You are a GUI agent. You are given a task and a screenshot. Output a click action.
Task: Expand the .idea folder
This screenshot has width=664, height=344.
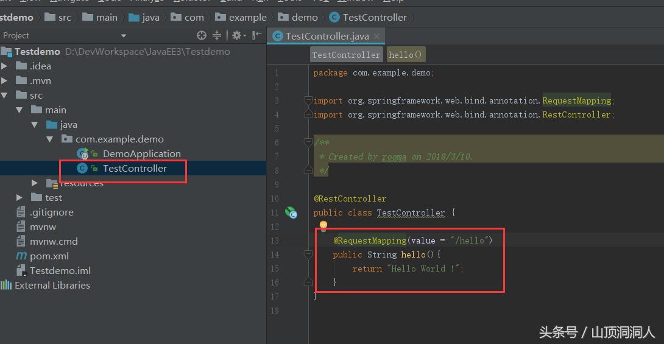point(4,66)
